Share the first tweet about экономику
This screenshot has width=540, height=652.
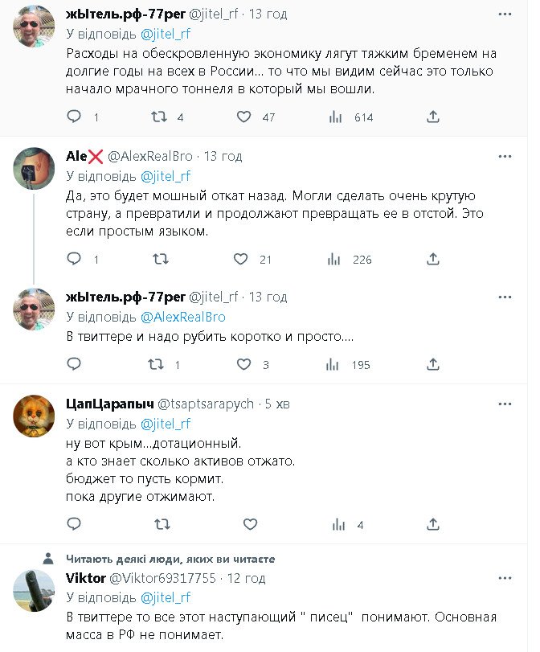(x=433, y=117)
